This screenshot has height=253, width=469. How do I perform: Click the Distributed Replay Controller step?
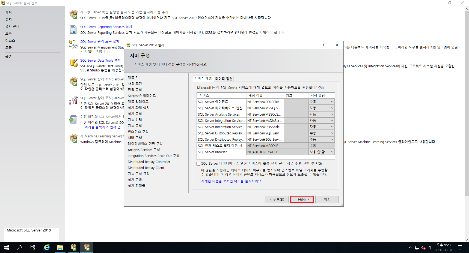click(x=149, y=162)
